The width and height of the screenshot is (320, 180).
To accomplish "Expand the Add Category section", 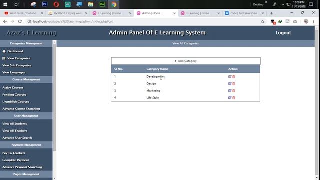I will pyautogui.click(x=186, y=61).
